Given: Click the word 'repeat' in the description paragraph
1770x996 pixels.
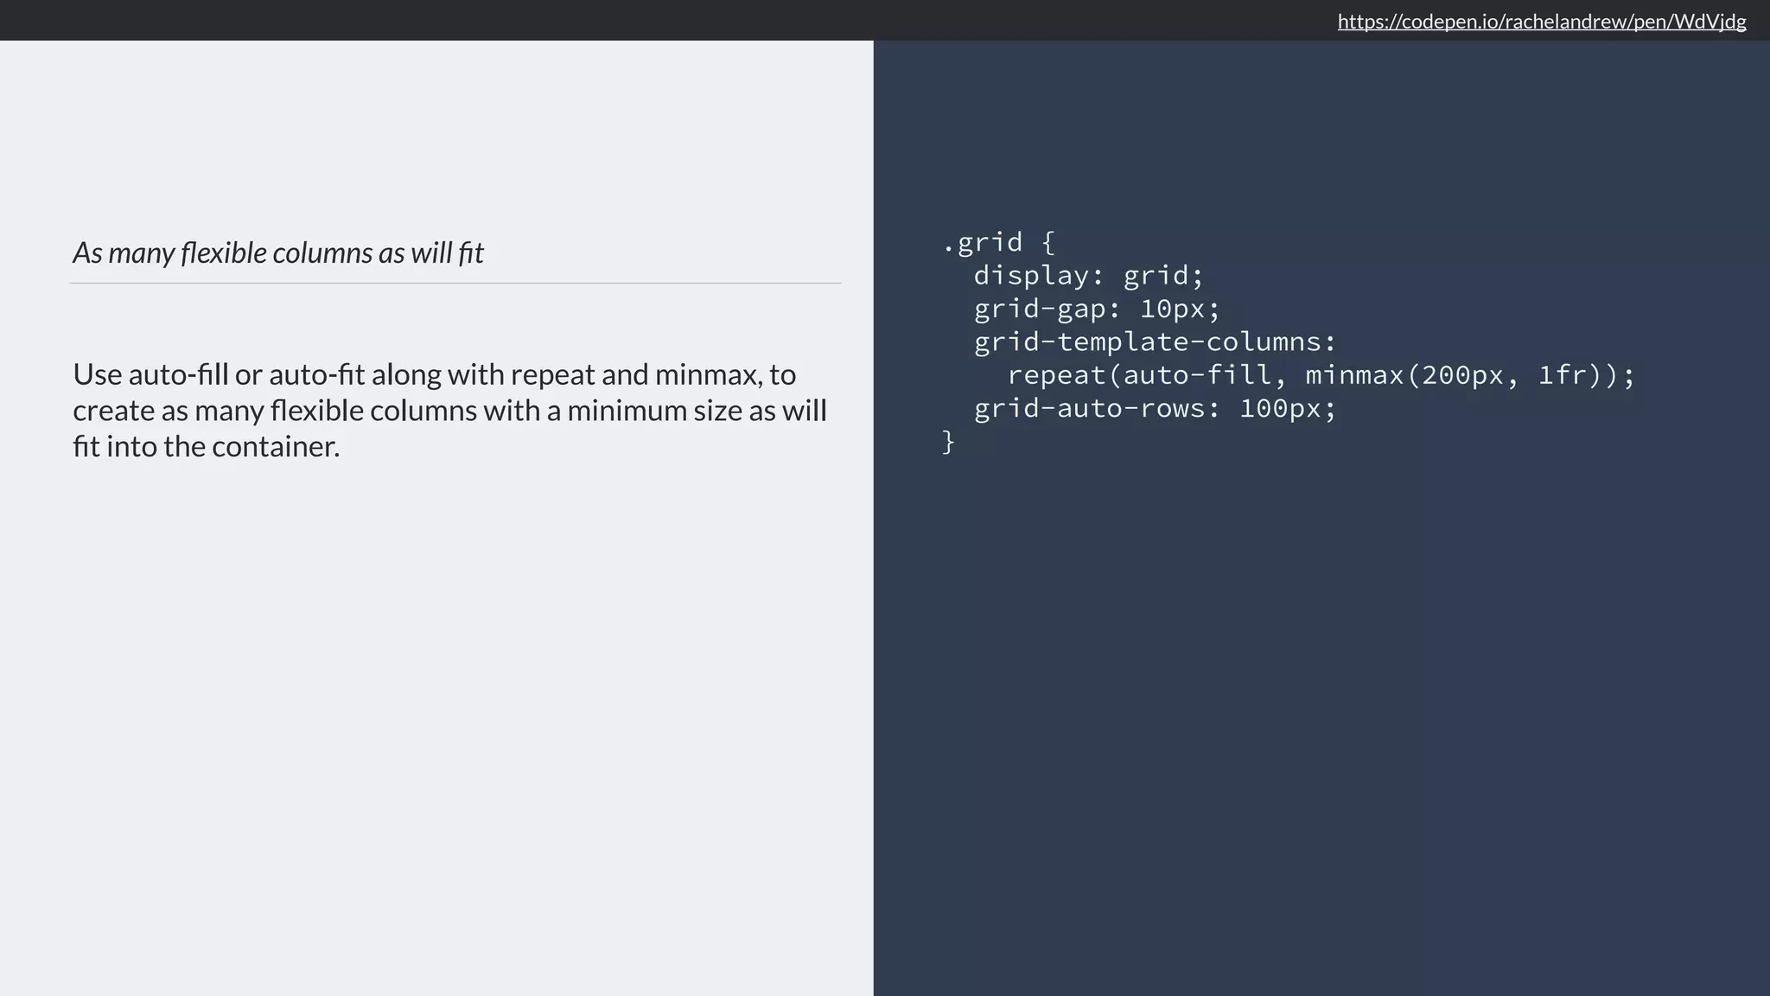Looking at the screenshot, I should pos(552,374).
